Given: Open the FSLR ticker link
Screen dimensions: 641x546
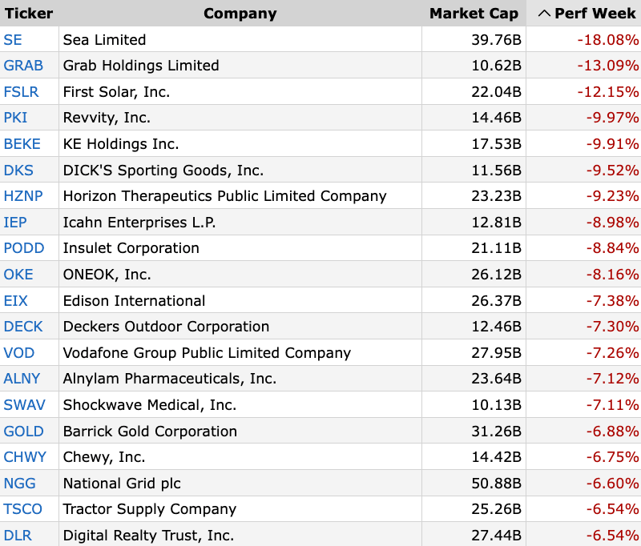Looking at the screenshot, I should point(22,91).
